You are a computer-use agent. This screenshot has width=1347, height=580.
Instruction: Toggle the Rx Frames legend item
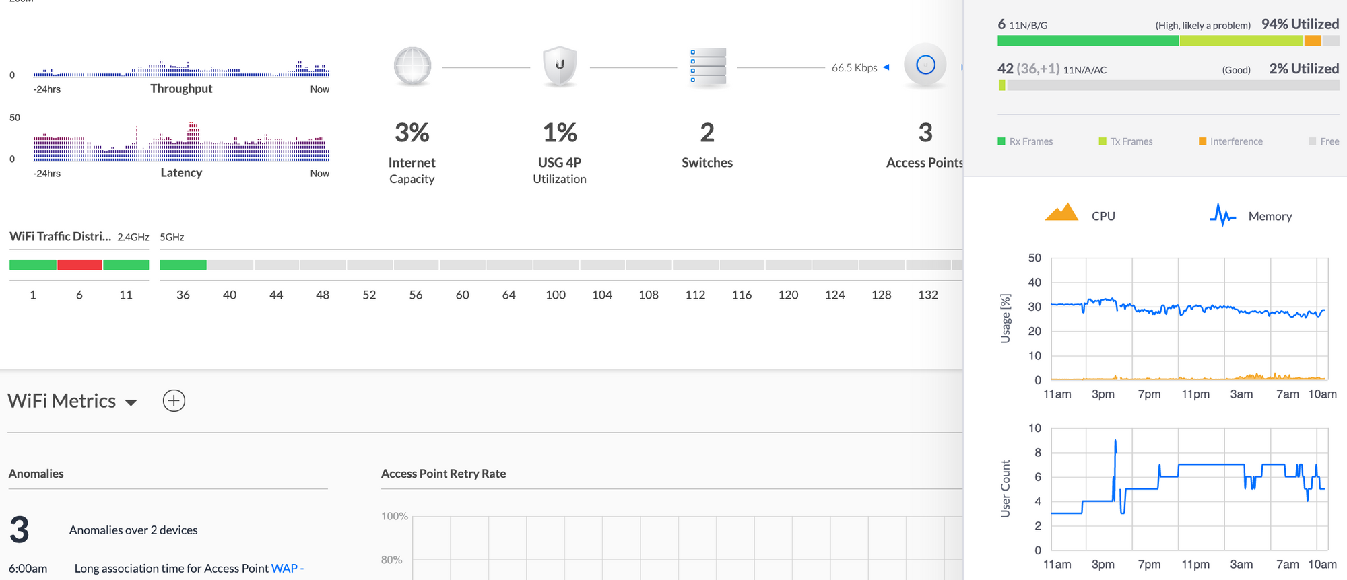pyautogui.click(x=1025, y=141)
